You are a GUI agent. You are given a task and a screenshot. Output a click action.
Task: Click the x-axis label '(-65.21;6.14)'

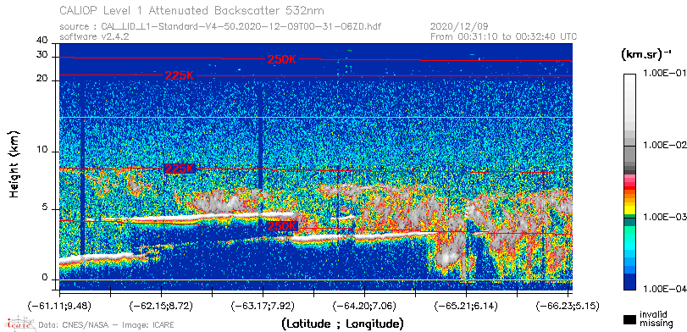(x=466, y=305)
